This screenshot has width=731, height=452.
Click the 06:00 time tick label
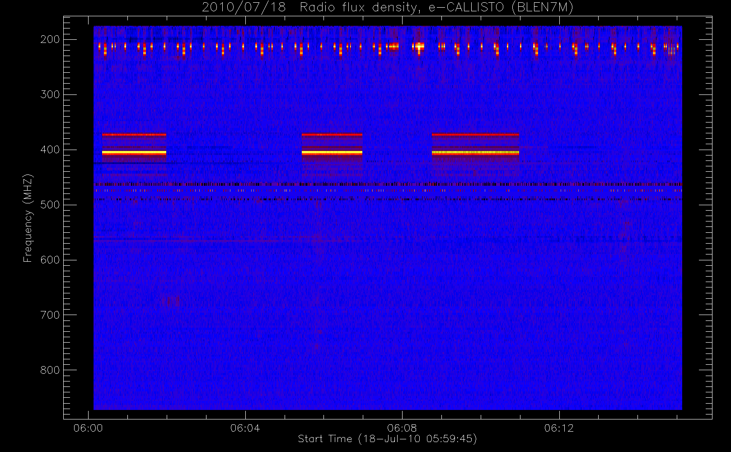88,428
